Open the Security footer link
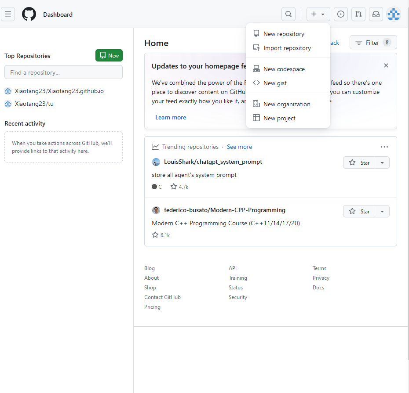Viewport: 409px width, 393px height. coord(238,297)
